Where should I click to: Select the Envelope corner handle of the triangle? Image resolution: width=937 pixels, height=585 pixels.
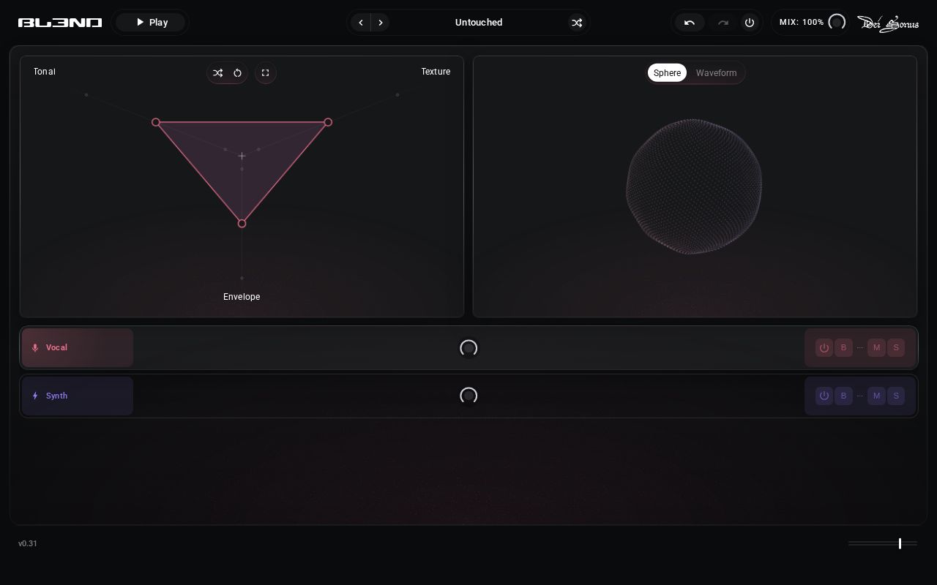pyautogui.click(x=242, y=223)
